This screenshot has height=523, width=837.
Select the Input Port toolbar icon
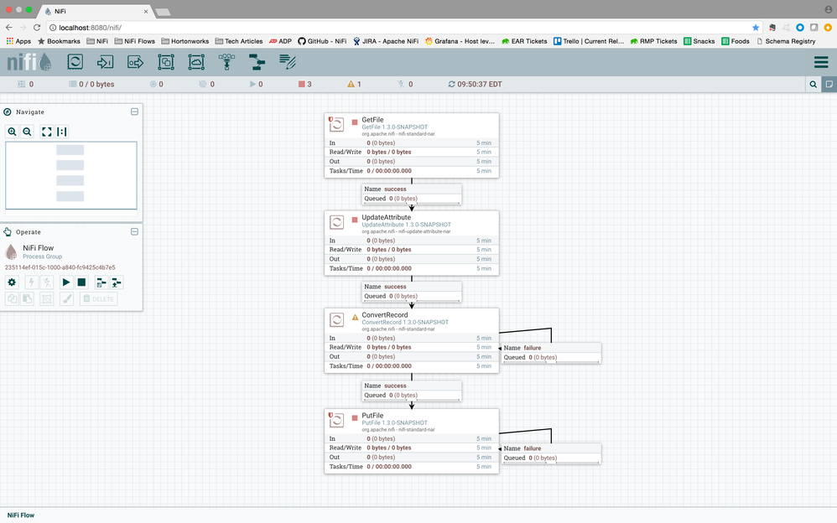[105, 62]
